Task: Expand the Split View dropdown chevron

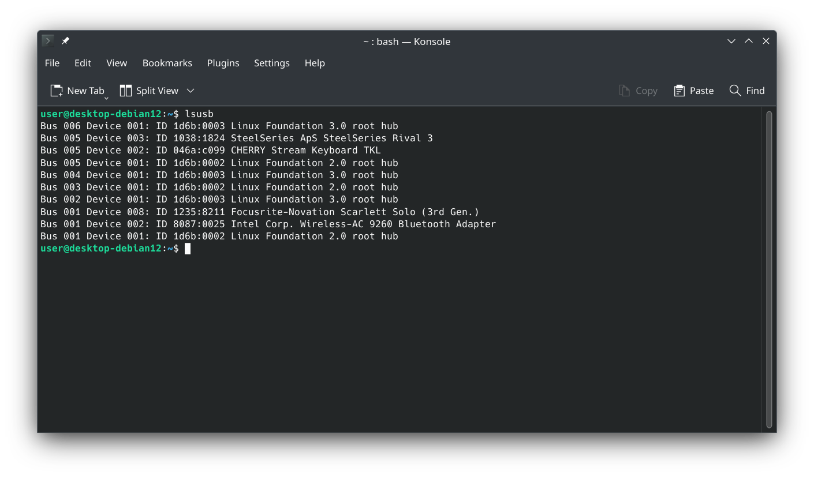Action: [x=191, y=91]
